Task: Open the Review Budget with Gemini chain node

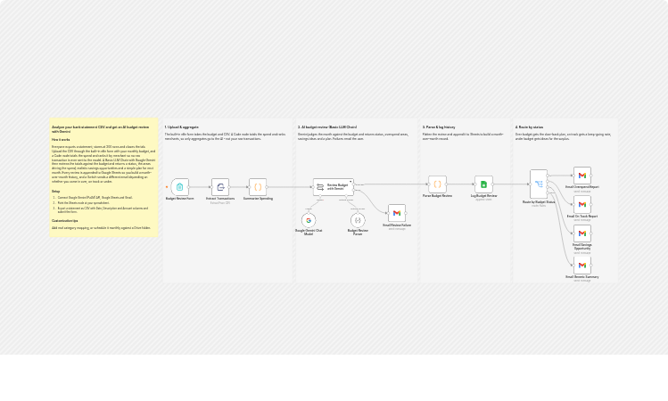Action: (334, 187)
